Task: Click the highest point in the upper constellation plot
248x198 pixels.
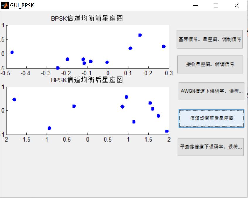Action: 140,35
